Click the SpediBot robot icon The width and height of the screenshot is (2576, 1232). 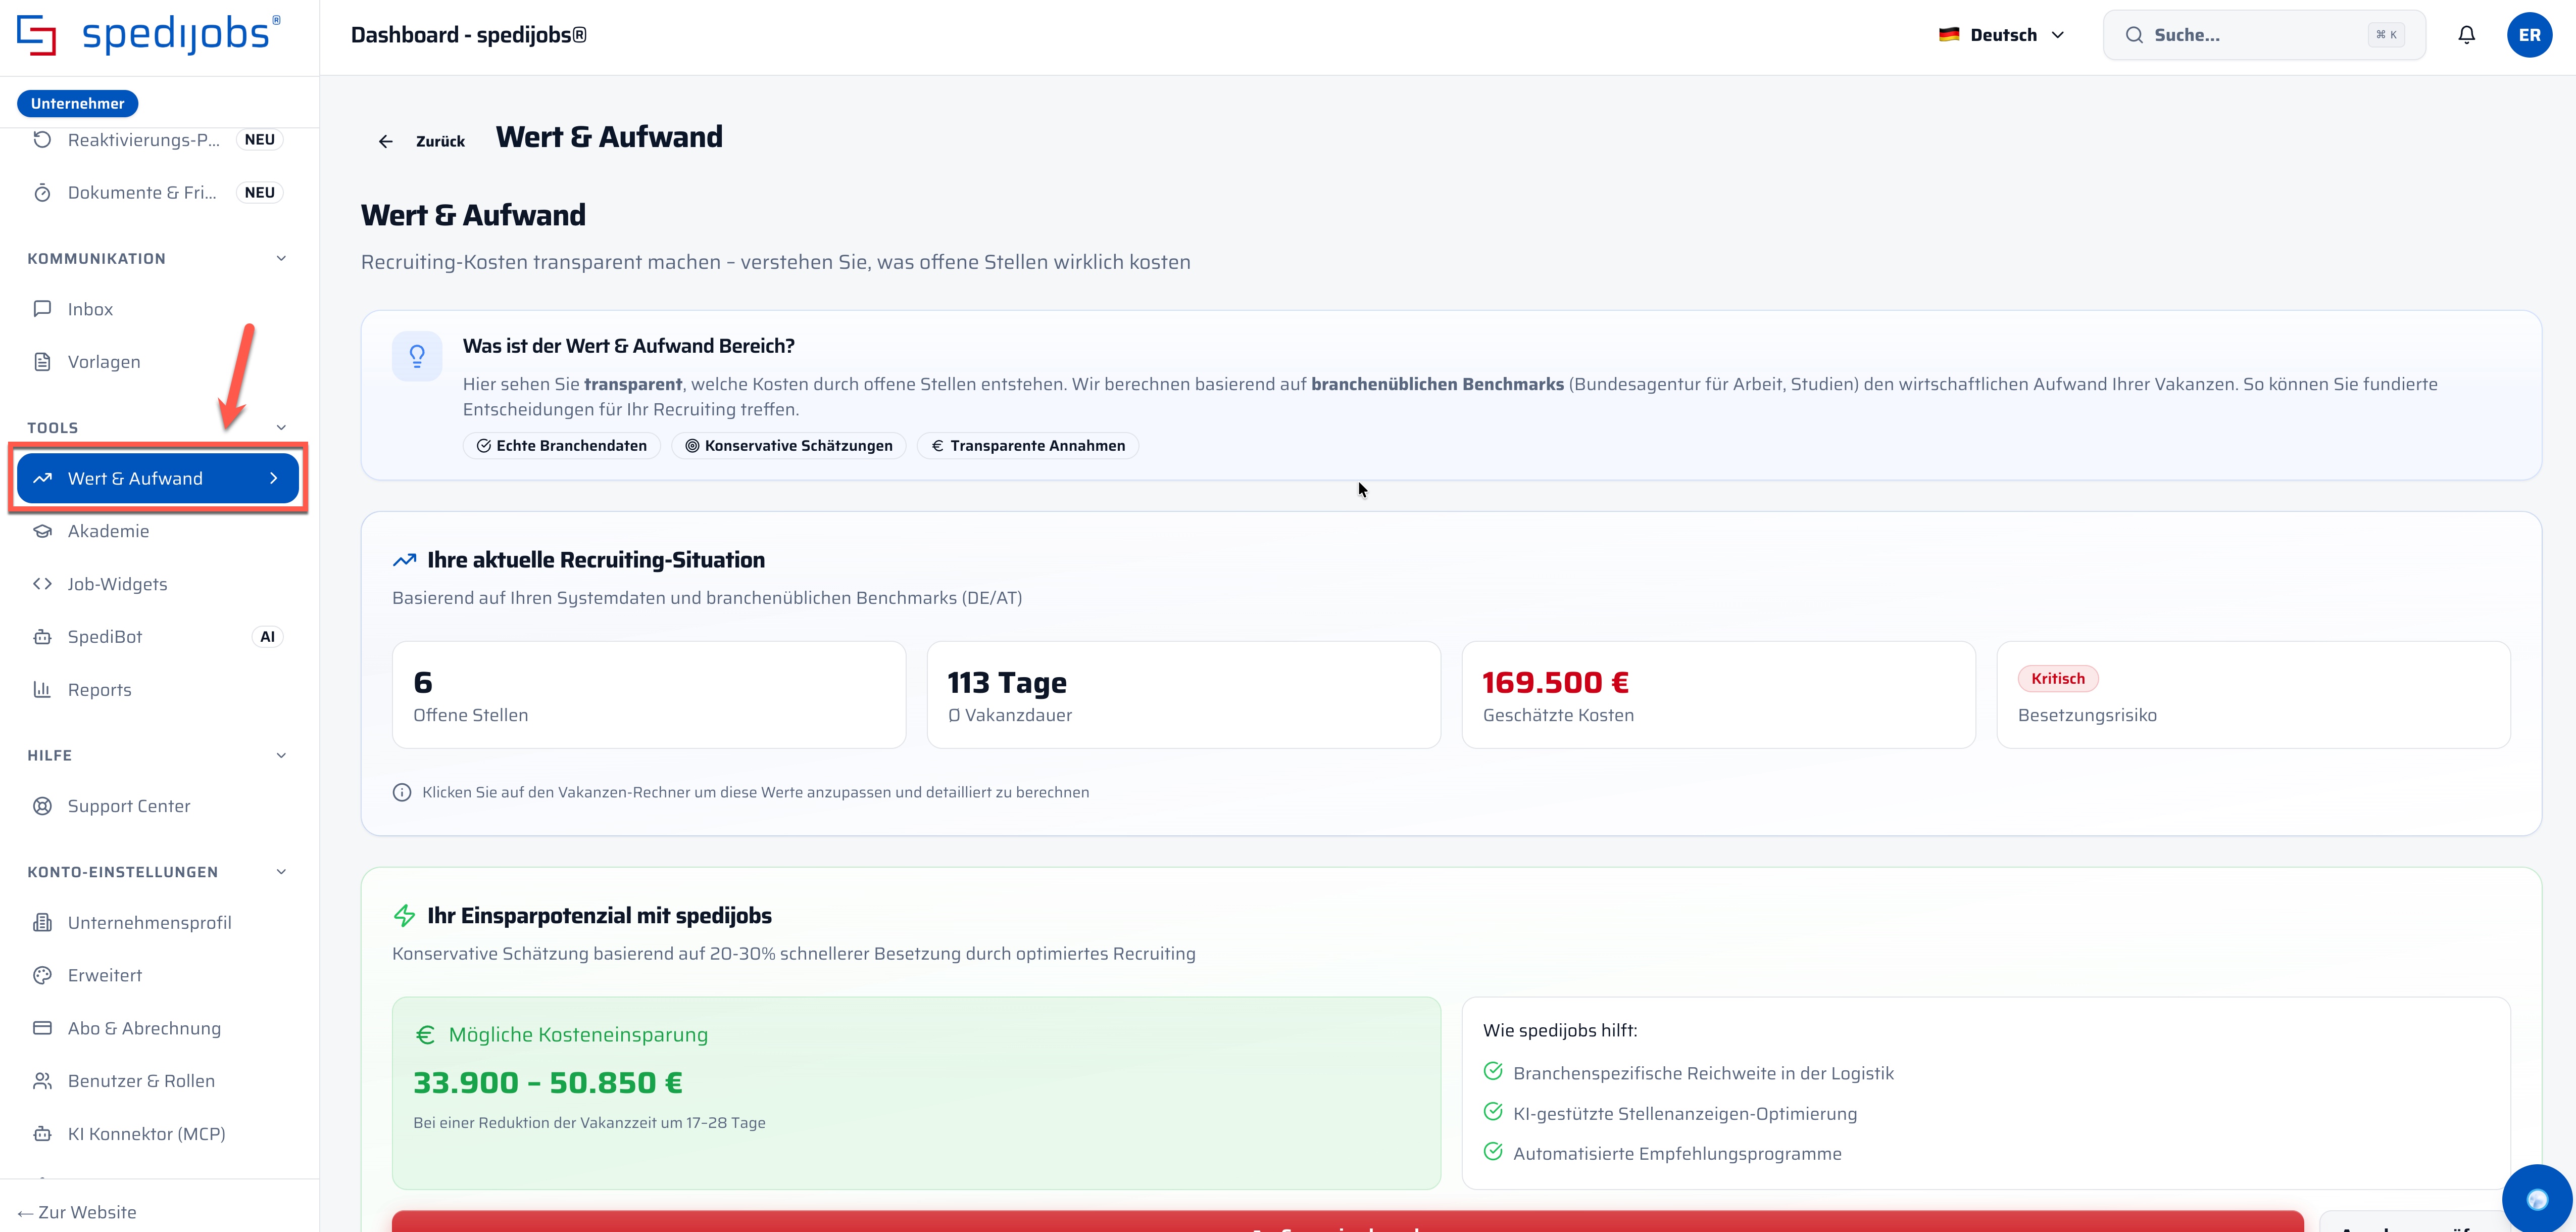pyautogui.click(x=42, y=637)
